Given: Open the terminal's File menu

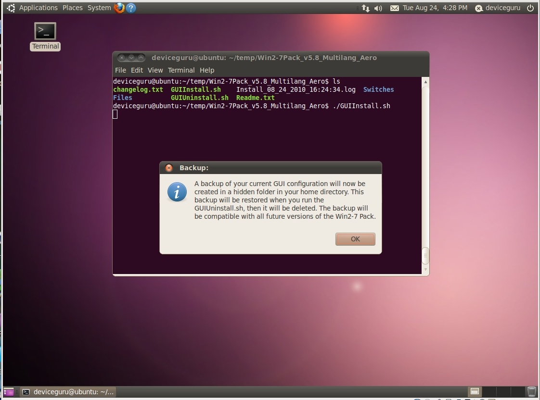Looking at the screenshot, I should (120, 70).
